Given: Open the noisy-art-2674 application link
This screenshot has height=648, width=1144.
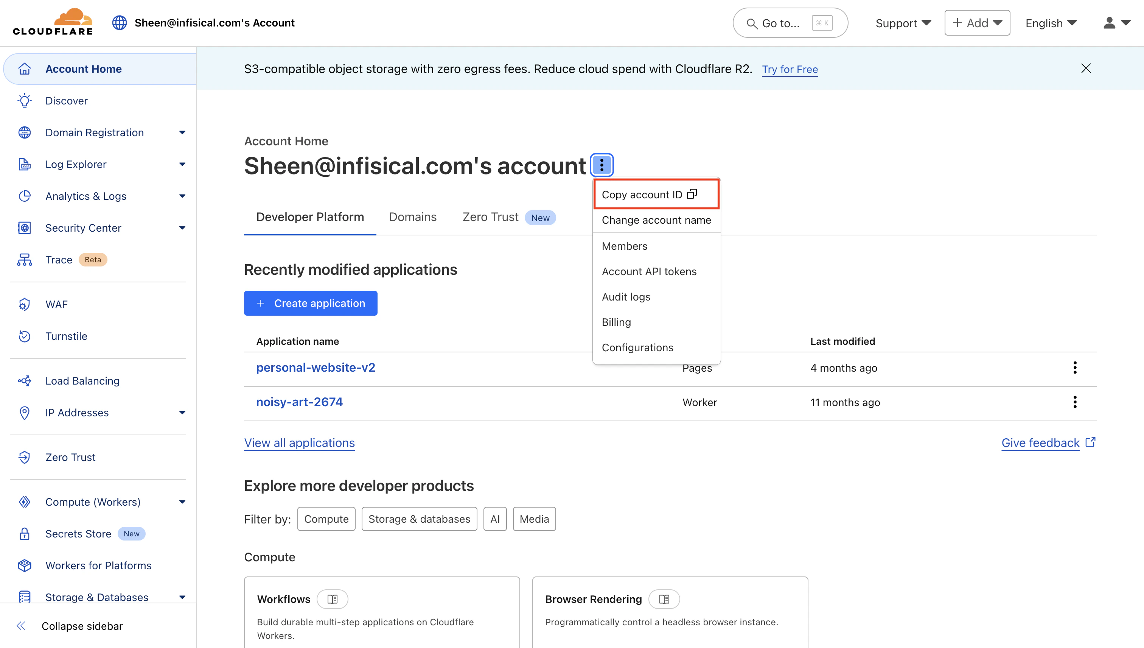Looking at the screenshot, I should point(299,402).
